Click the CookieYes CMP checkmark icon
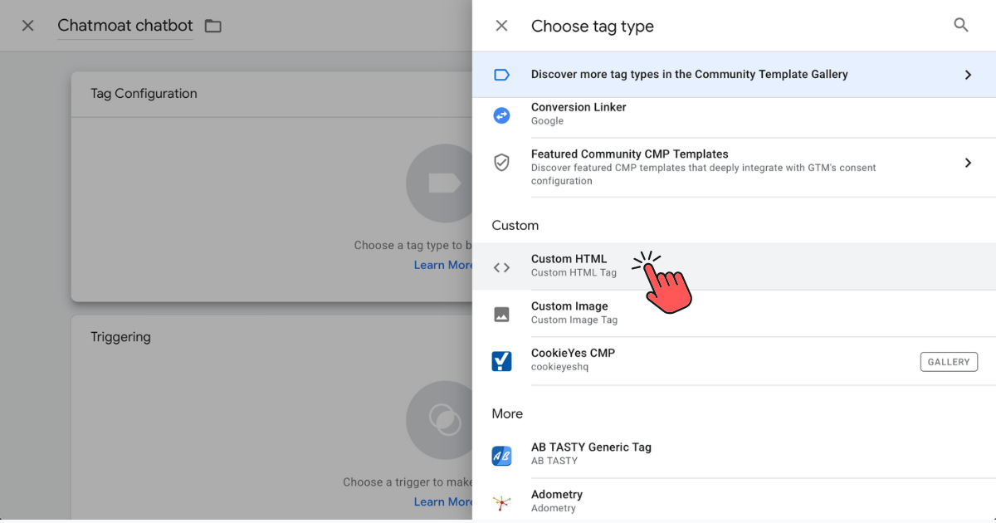 [x=501, y=361]
